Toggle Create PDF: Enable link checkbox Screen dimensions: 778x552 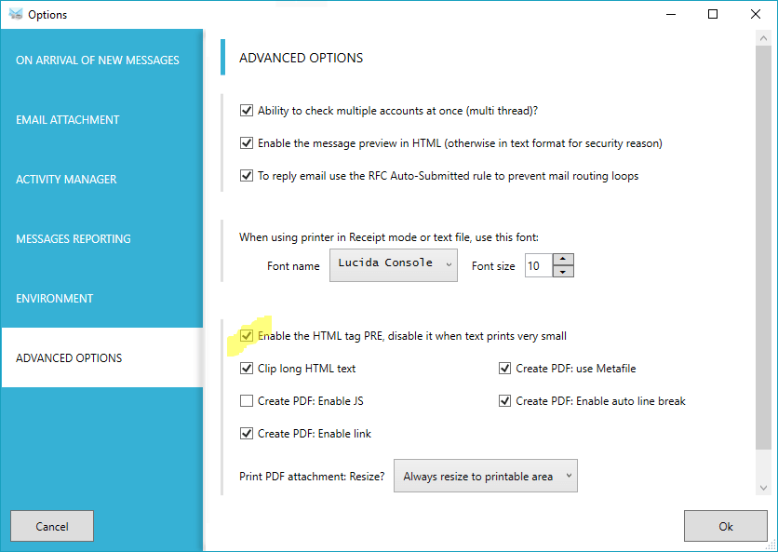point(247,434)
